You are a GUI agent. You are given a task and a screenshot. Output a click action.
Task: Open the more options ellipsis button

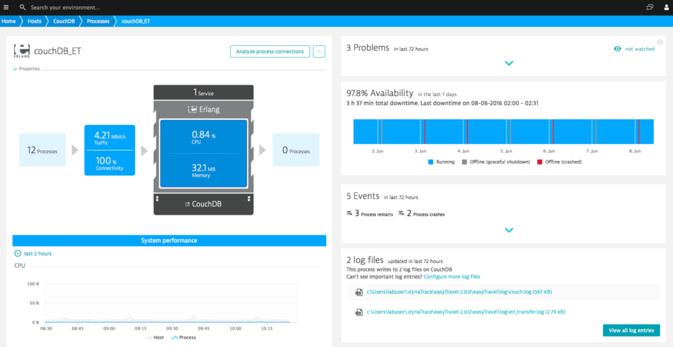click(x=319, y=51)
